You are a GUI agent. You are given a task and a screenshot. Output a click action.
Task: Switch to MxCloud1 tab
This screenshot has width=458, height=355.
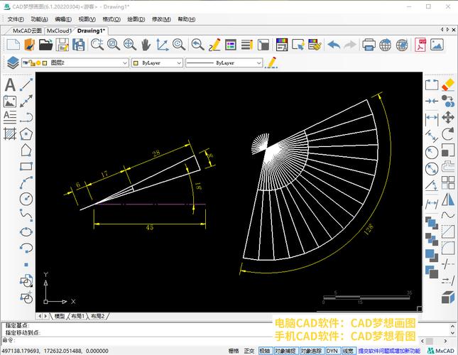[x=60, y=31]
